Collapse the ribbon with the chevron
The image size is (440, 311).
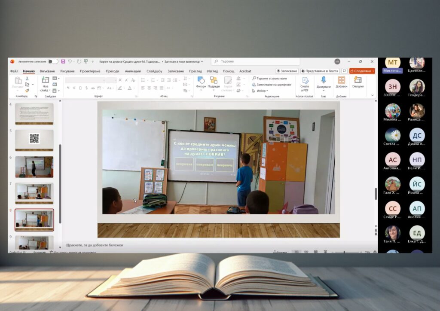click(x=372, y=95)
